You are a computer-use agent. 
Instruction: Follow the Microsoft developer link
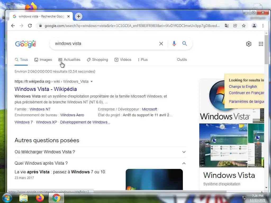pyautogui.click(x=150, y=109)
